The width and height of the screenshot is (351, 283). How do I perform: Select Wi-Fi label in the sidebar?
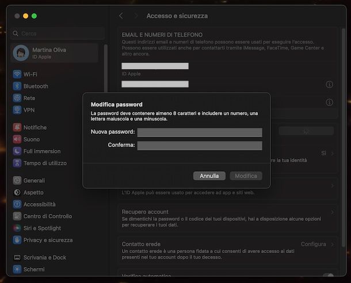click(30, 74)
